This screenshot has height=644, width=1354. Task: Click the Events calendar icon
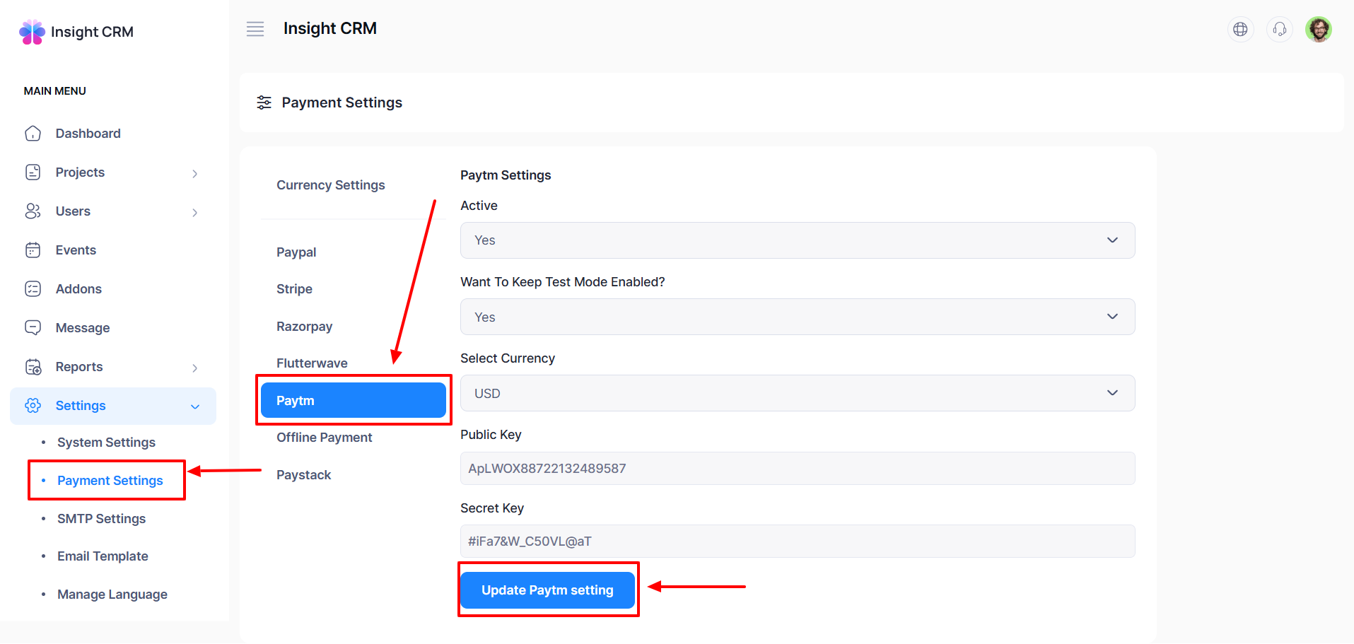tap(33, 250)
